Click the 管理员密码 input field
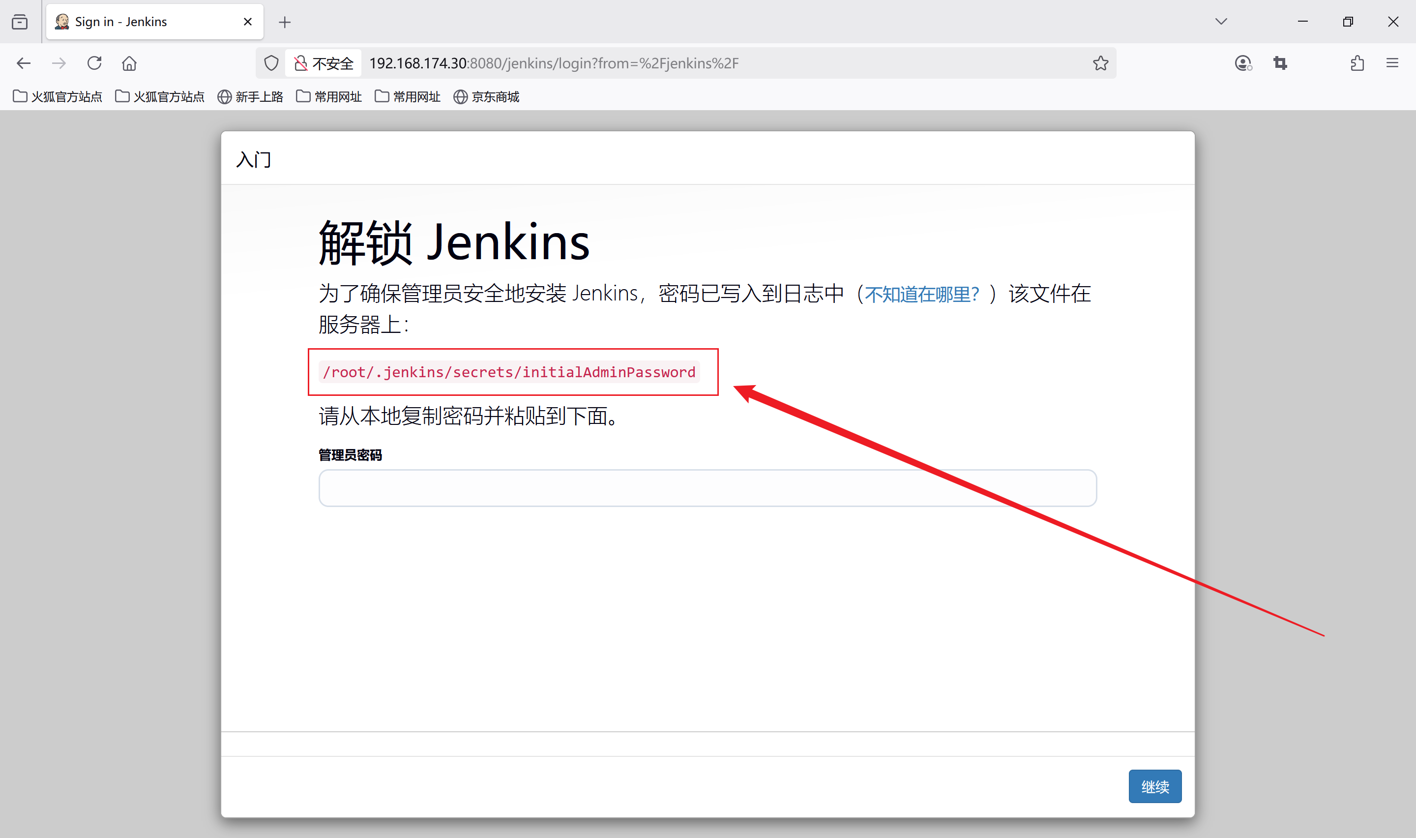 (707, 488)
